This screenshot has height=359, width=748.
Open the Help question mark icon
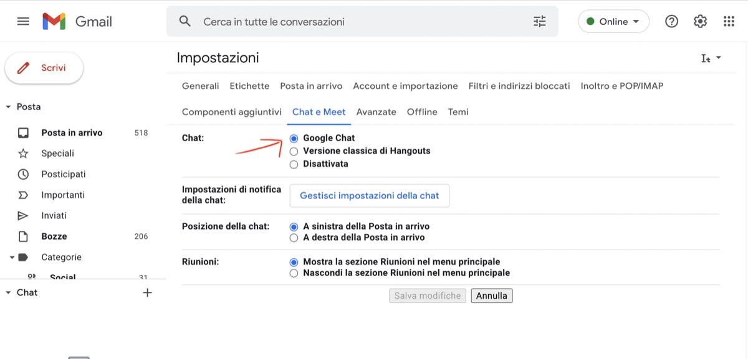coord(671,21)
